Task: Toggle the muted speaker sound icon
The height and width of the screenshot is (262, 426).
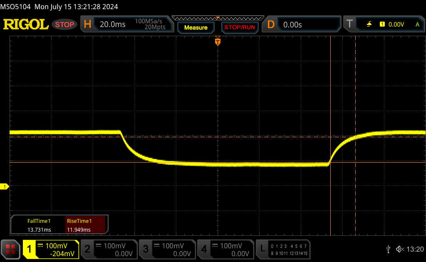Action: point(400,249)
